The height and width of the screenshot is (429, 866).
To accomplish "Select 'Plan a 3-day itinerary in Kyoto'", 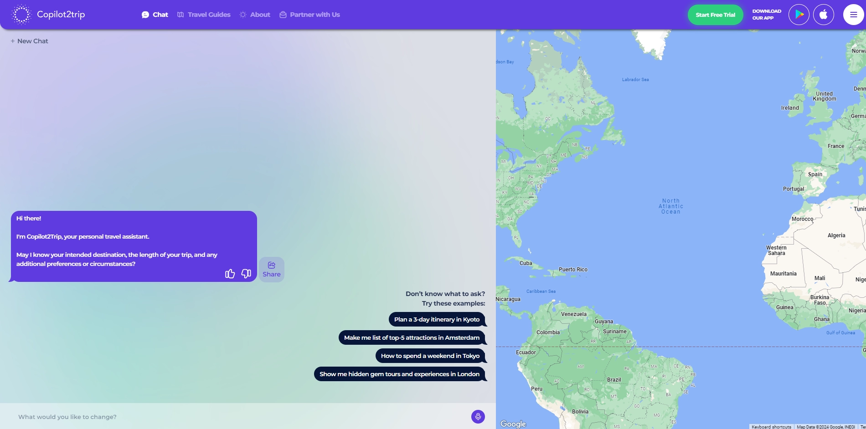I will (x=437, y=319).
